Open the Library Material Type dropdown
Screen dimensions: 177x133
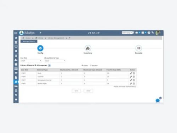[x=55, y=61]
